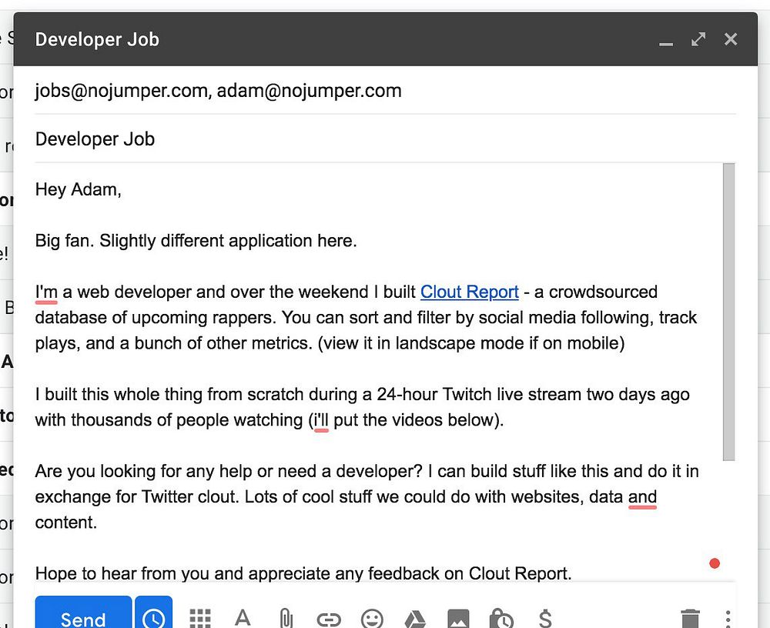Open the grid apps icon in toolbar

(200, 618)
